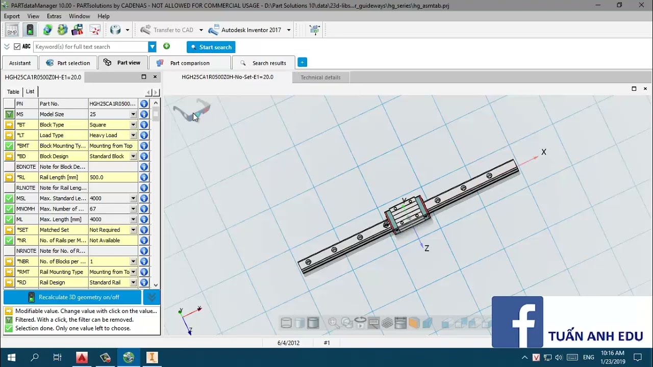Click the blue plus button to add a tab
The height and width of the screenshot is (367, 653).
(302, 62)
